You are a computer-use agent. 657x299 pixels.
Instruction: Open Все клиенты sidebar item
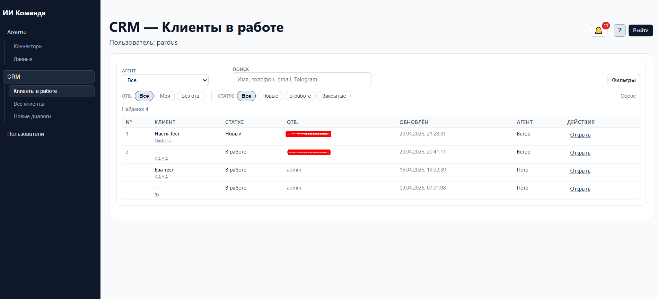pyautogui.click(x=29, y=104)
